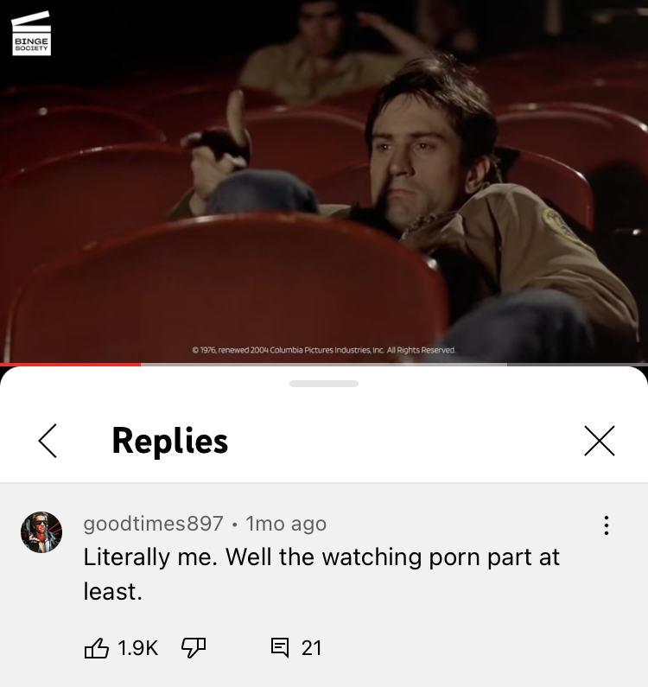Seek within the red played part of the progress bar

(70, 364)
